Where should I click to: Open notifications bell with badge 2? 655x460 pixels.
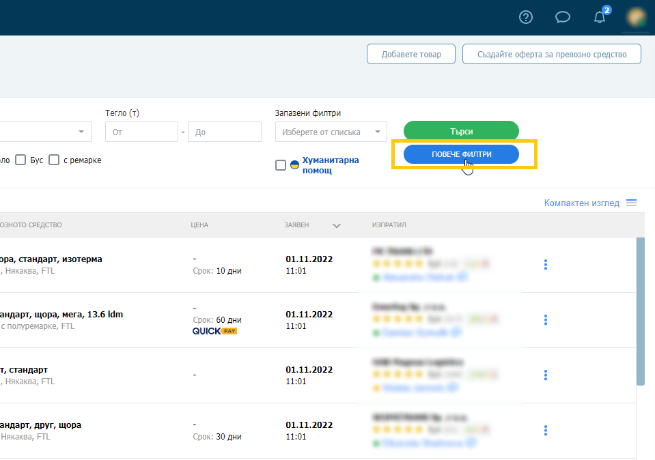click(600, 16)
